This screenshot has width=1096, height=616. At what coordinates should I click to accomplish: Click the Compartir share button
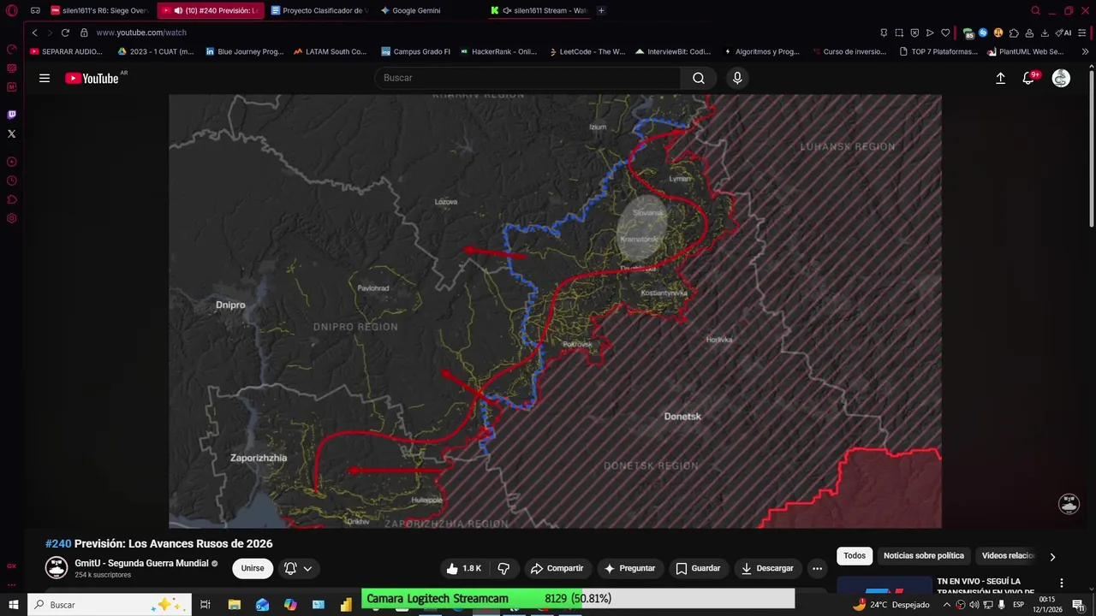click(557, 568)
